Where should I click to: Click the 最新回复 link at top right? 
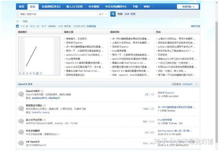tap(195, 26)
